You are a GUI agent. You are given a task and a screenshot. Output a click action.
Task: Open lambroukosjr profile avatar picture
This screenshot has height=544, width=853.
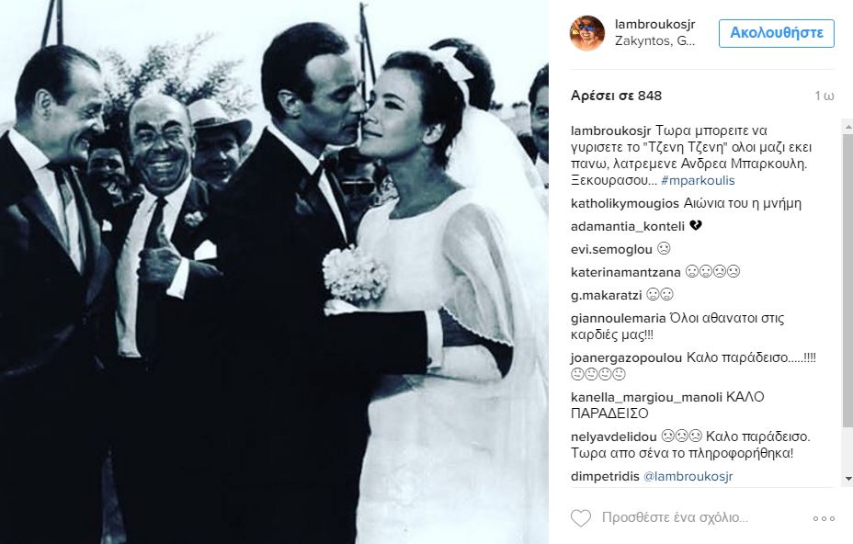(587, 33)
